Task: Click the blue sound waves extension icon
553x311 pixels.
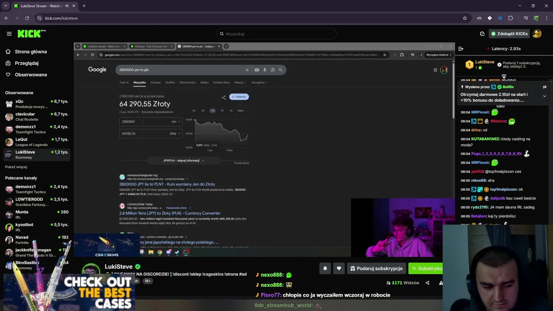Action: pyautogui.click(x=500, y=18)
